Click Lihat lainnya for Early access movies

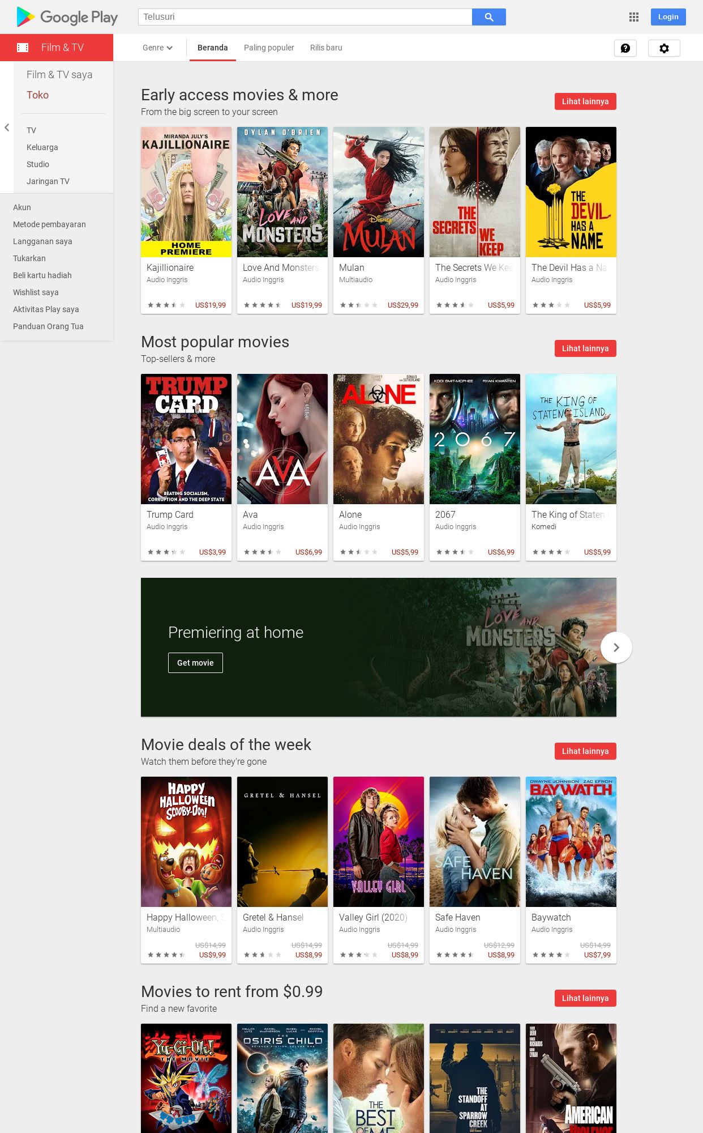585,101
